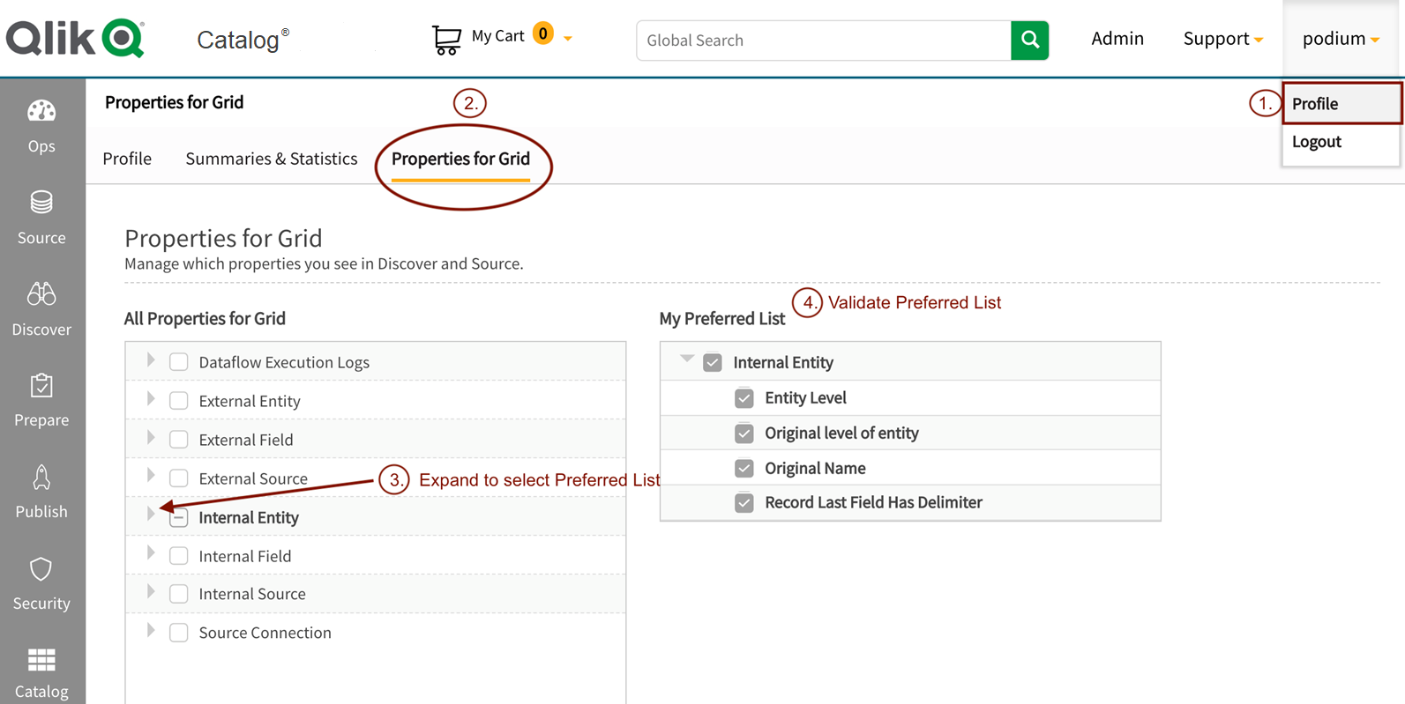Viewport: 1405px width, 704px height.
Task: Open Publish rocket icon
Action: click(x=41, y=478)
